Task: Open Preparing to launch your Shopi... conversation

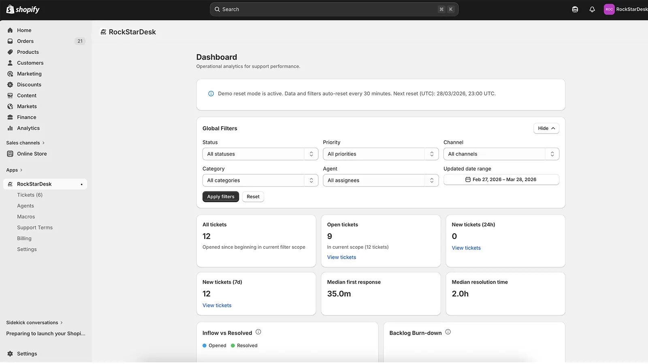Action: point(46,334)
